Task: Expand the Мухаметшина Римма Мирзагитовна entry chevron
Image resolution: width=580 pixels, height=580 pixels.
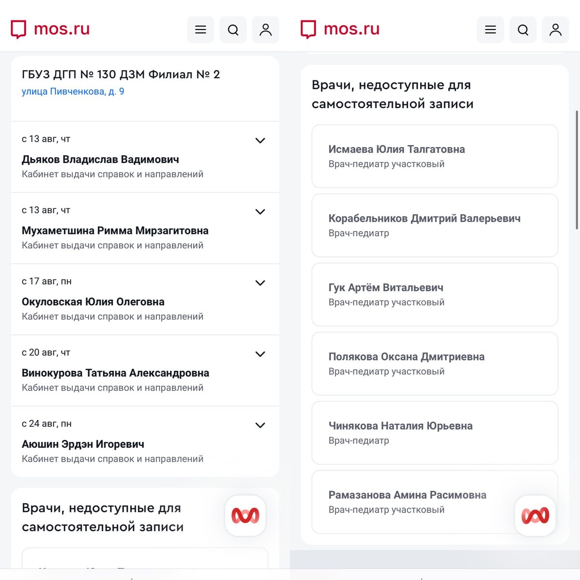Action: tap(260, 212)
